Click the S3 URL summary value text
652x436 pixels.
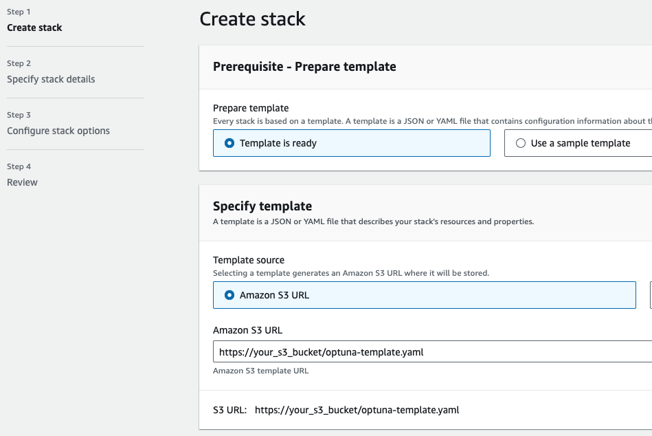point(357,410)
